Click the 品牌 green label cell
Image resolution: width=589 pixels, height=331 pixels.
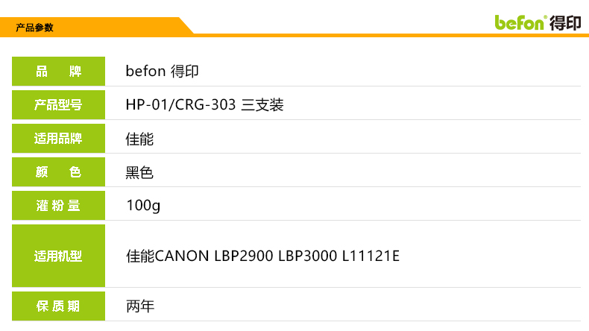(x=58, y=72)
